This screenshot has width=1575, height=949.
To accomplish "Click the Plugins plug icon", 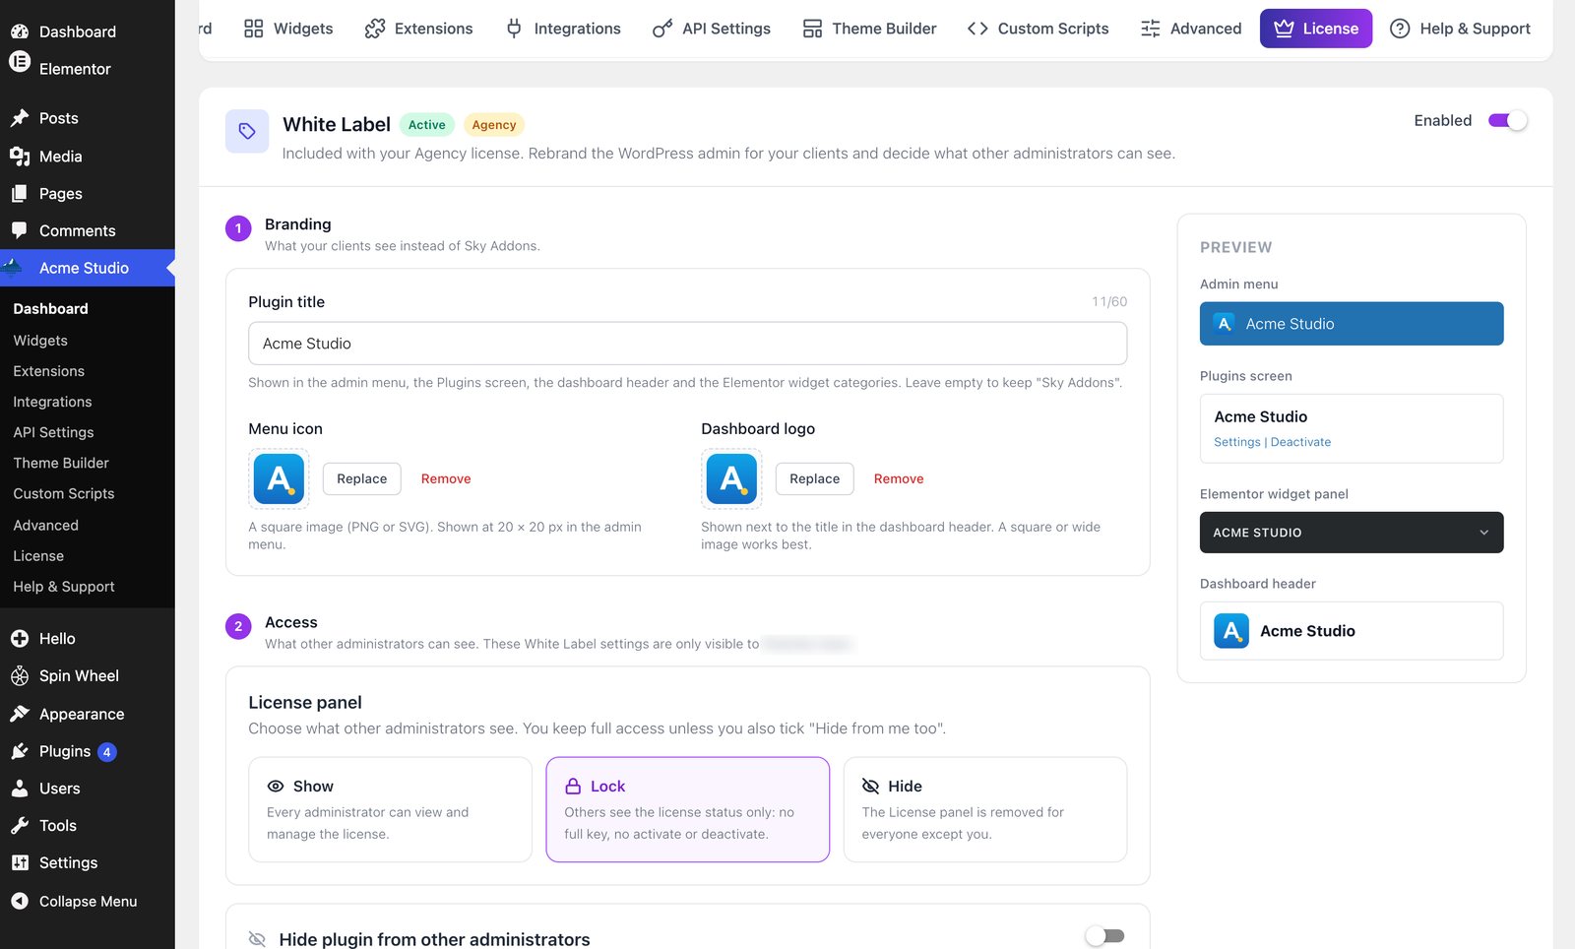I will point(20,751).
